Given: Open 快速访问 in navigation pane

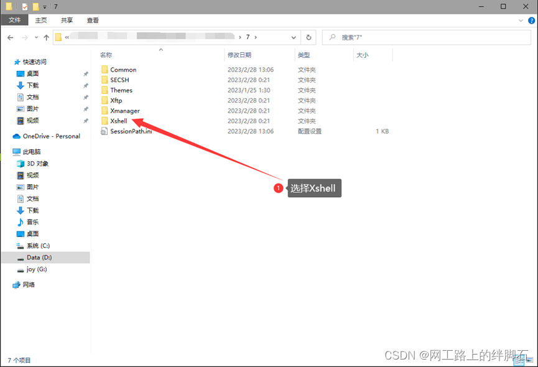Looking at the screenshot, I should [34, 62].
